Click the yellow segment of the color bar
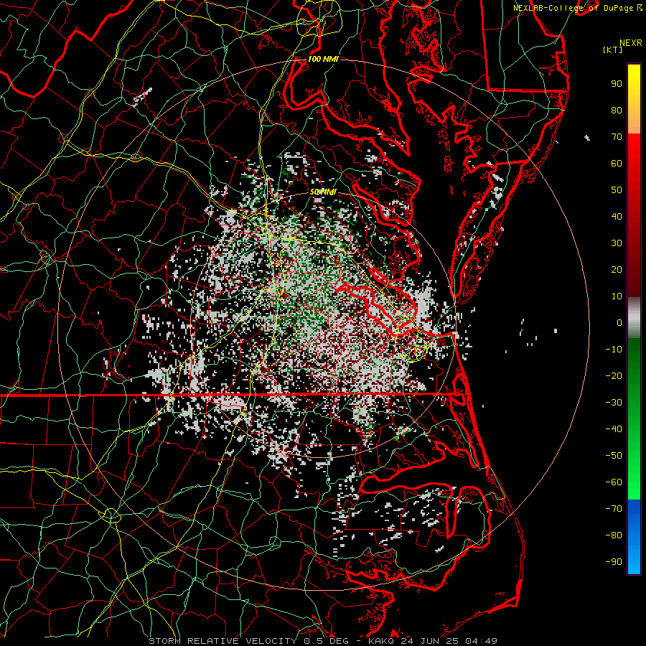The image size is (646, 646). tap(634, 99)
